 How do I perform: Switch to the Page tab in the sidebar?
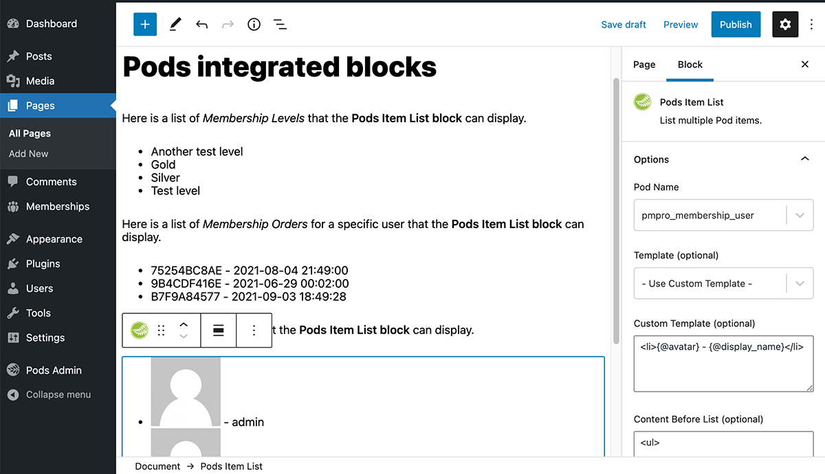644,65
